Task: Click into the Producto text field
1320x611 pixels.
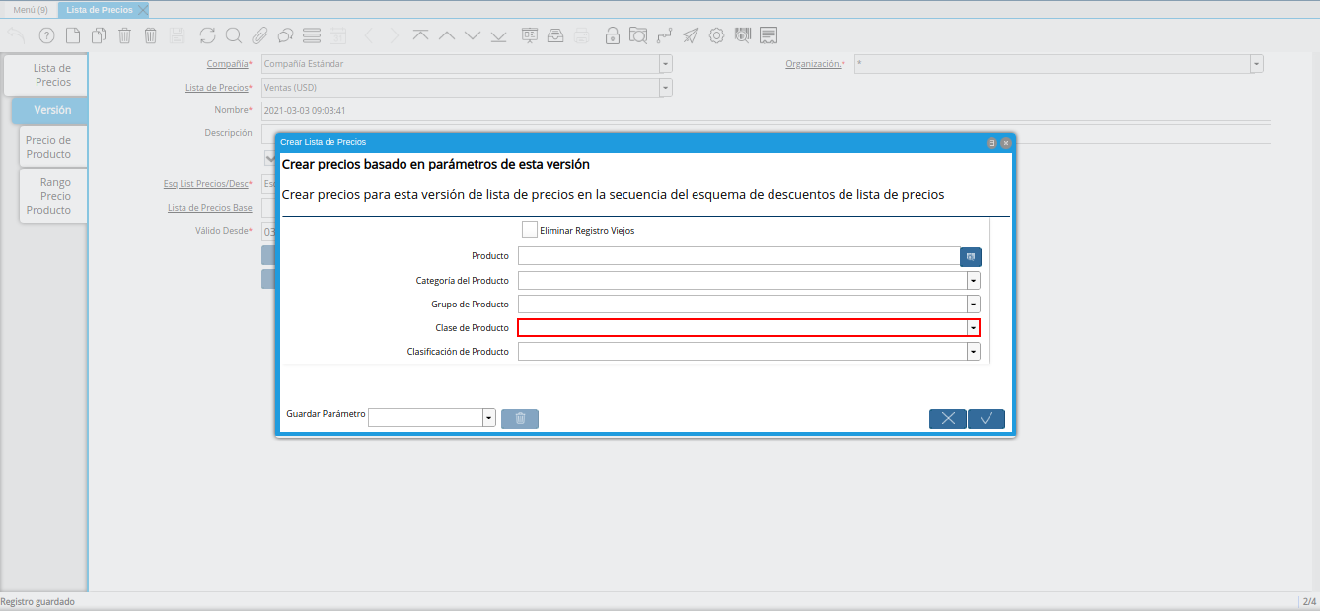Action: (x=738, y=256)
